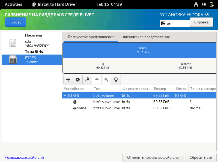
Task: Click the delete device X icon
Action: pyautogui.click(x=78, y=80)
